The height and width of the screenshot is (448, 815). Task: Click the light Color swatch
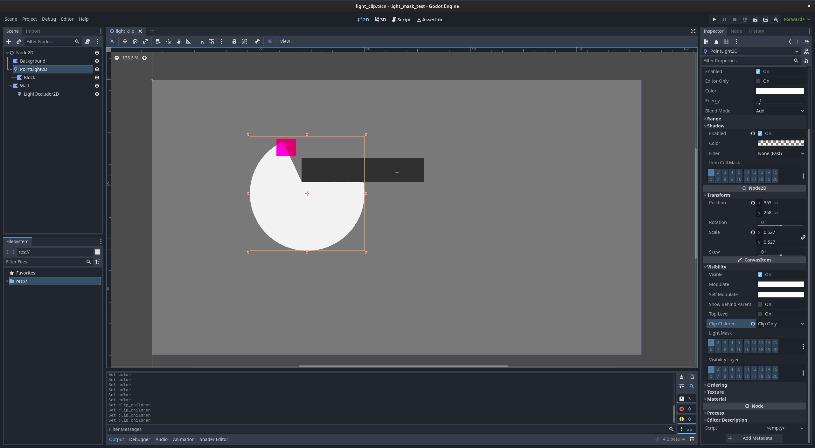point(780,91)
